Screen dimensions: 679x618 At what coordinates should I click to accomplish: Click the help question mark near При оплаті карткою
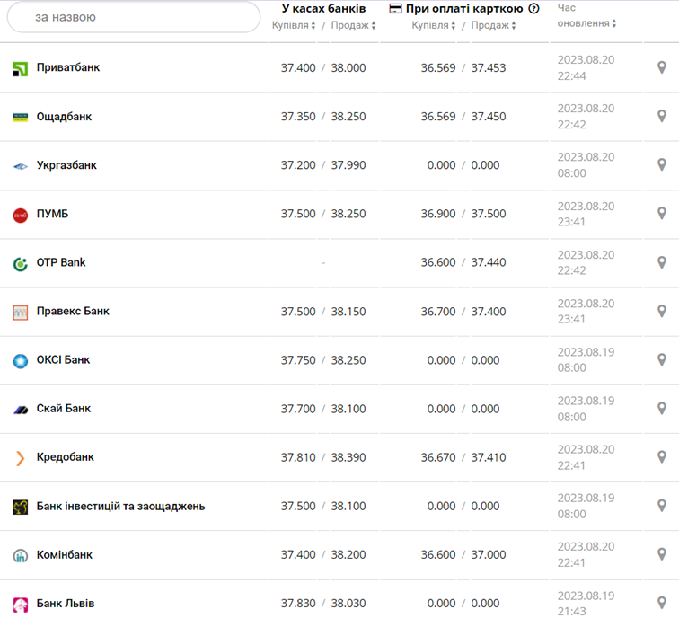(534, 8)
